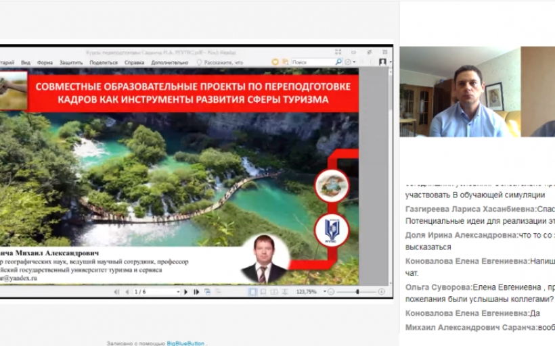Image resolution: width=555 pixels, height=346 pixels.
Task: Click the yandex.ru email on slide
Action: [18, 278]
